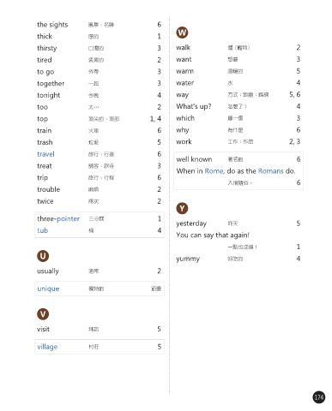Select the blue word tub
Viewport: 332px width, 411px height.
coord(43,230)
